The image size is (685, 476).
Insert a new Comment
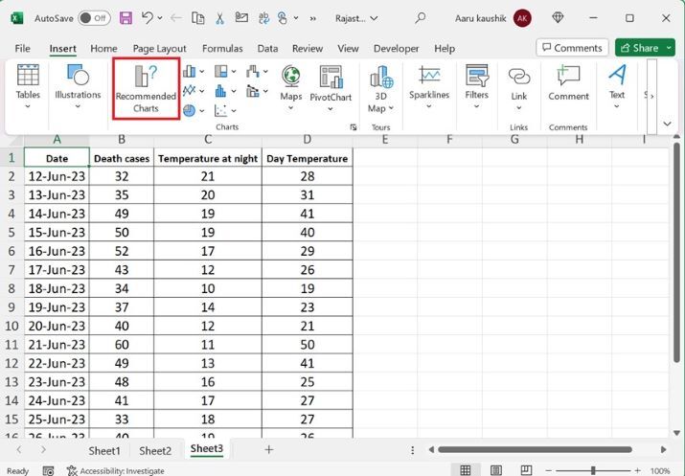click(568, 83)
